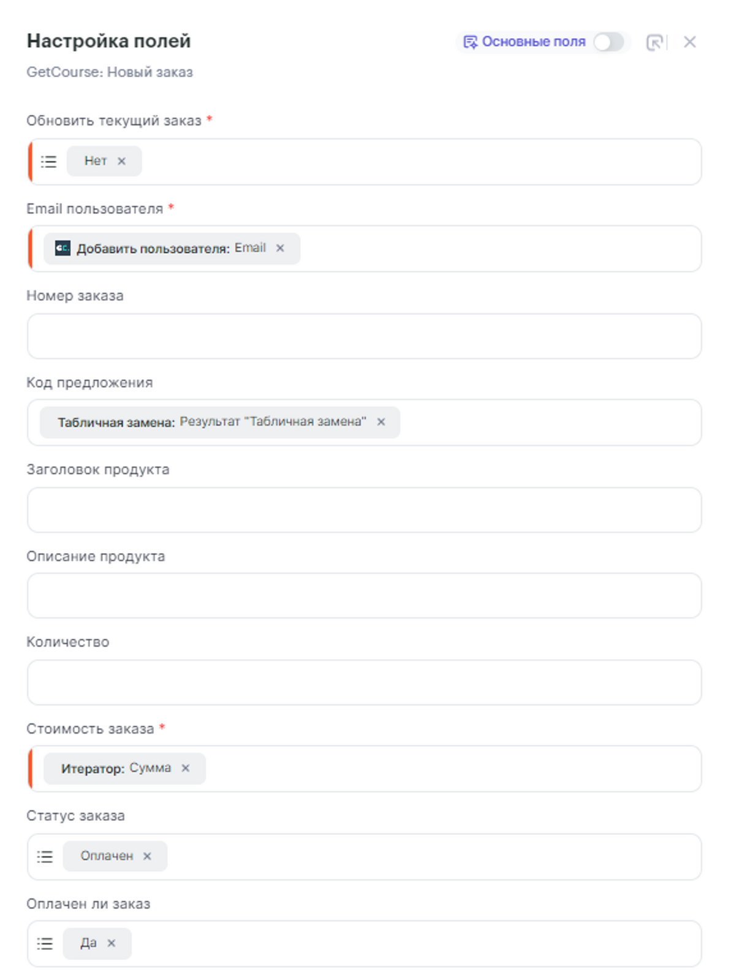Image resolution: width=739 pixels, height=980 pixels.
Task: Open list icon in Статус заказа field
Action: point(45,856)
